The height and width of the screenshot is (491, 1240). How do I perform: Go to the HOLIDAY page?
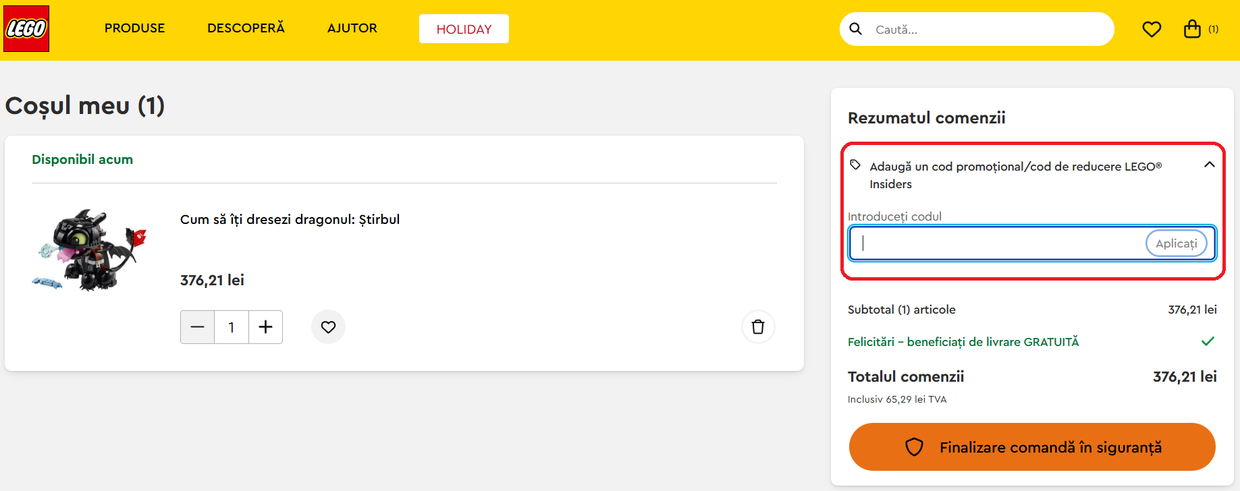pyautogui.click(x=464, y=29)
